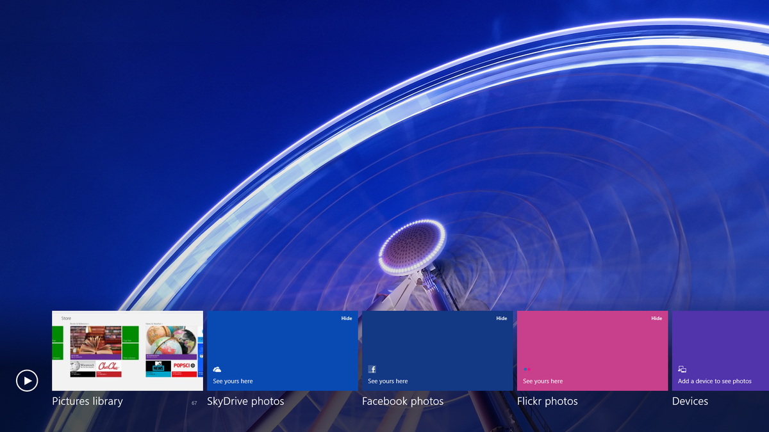Click the Flickr dots icon
Viewport: 769px width, 432px height.
click(x=527, y=369)
